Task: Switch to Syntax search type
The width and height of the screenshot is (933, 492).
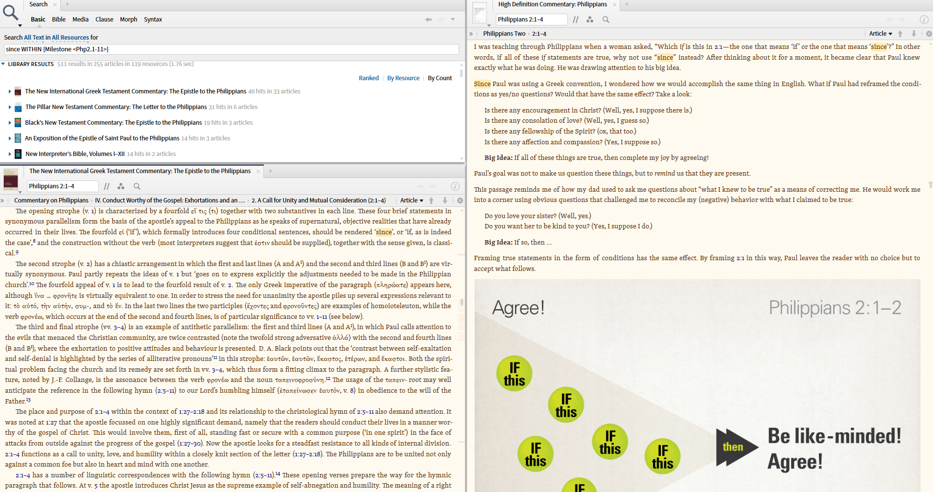Action: coord(153,20)
